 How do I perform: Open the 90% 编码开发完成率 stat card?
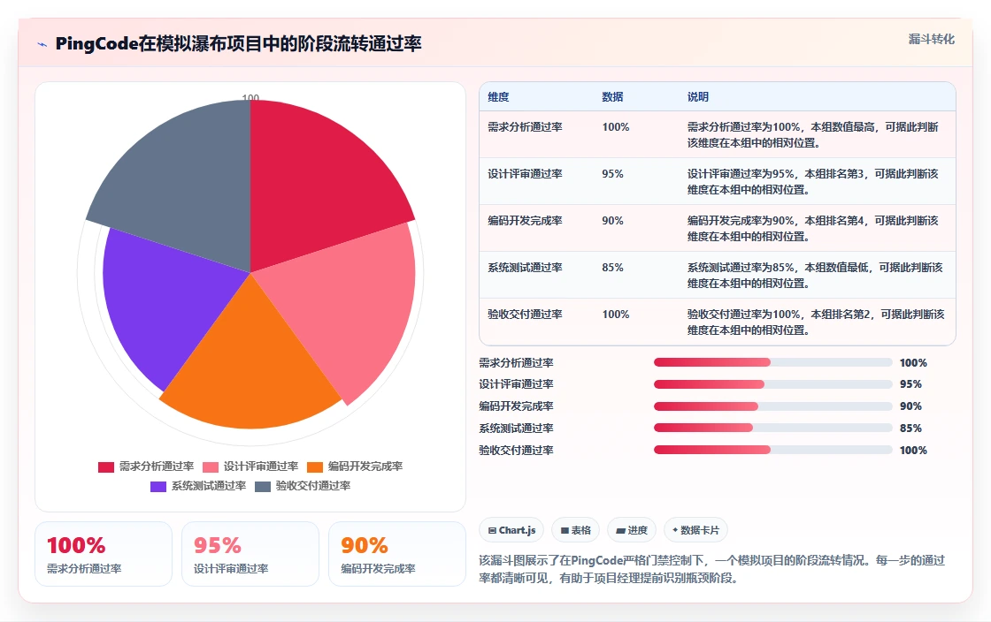tap(397, 554)
